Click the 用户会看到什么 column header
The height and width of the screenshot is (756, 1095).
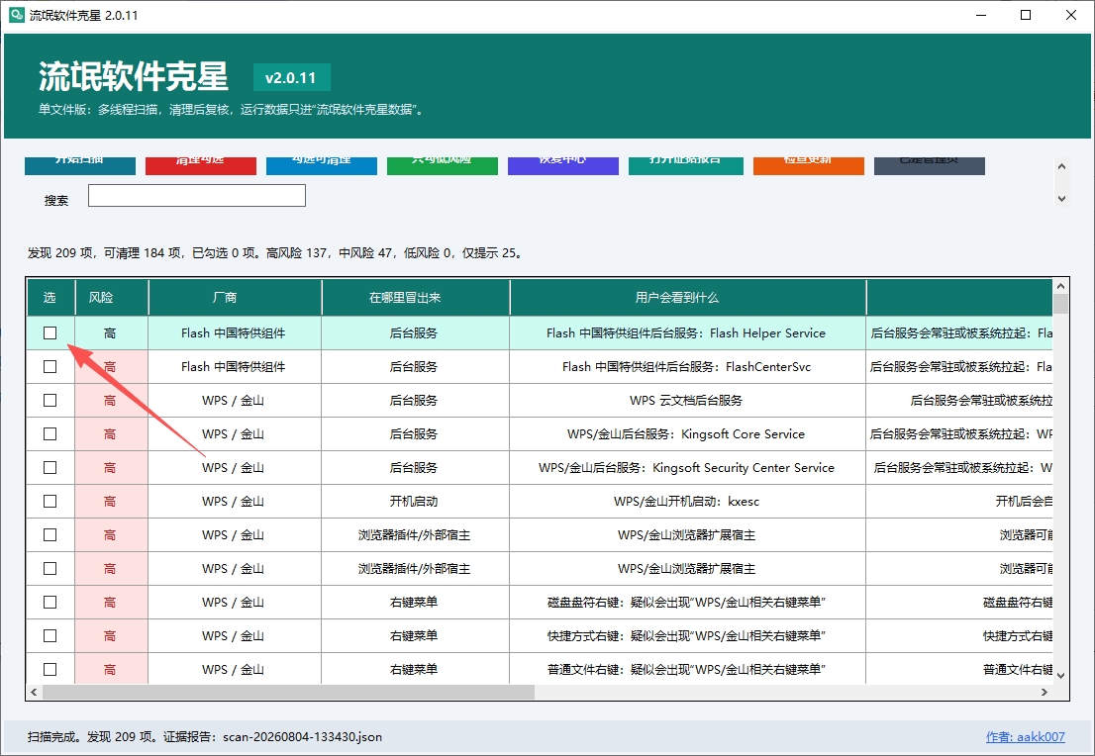[688, 298]
